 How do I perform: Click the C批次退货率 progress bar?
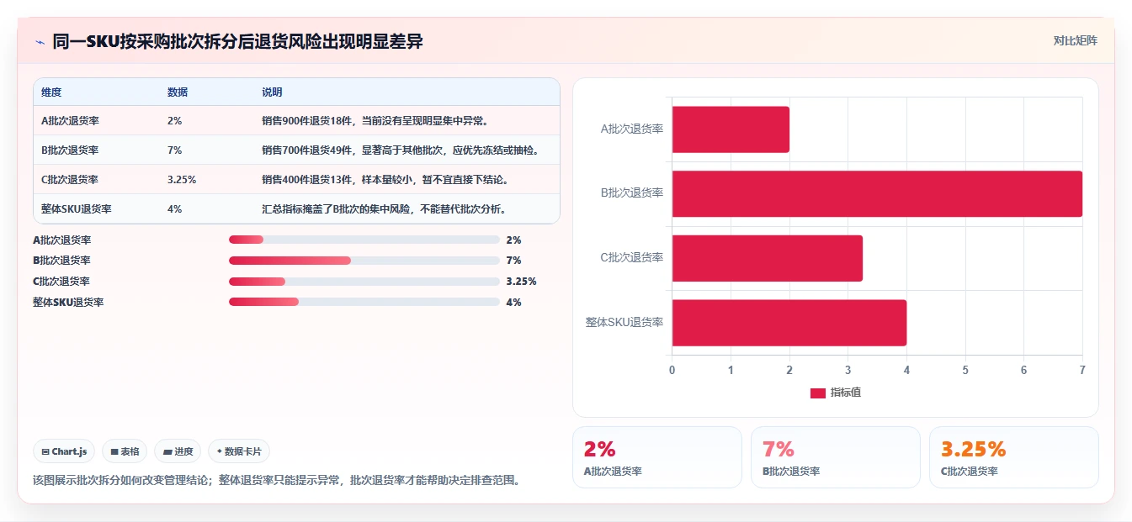[364, 282]
